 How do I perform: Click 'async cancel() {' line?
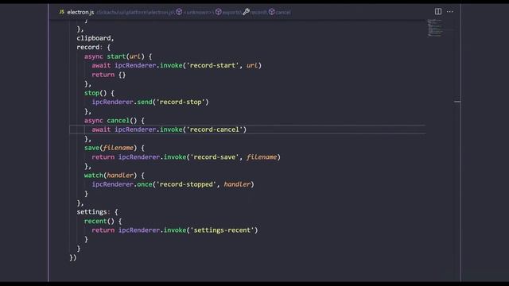click(115, 121)
